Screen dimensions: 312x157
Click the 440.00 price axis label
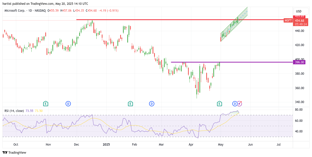(x=299, y=31)
